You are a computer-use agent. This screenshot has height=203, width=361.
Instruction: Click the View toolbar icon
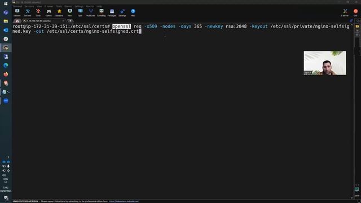point(70,12)
